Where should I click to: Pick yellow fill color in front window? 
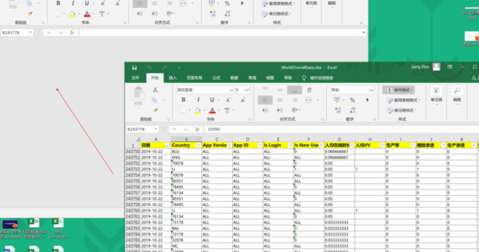pos(198,110)
